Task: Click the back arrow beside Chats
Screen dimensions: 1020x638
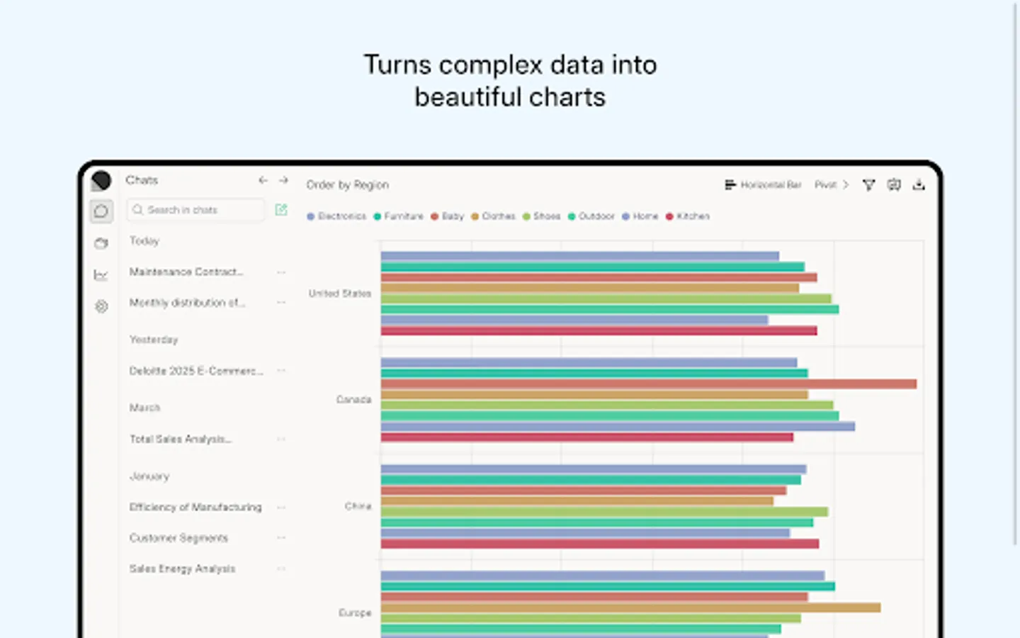Action: click(263, 181)
